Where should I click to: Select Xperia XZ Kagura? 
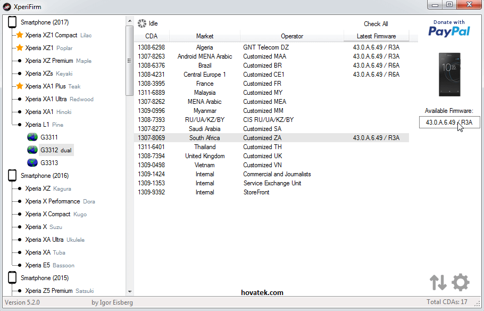coord(48,189)
